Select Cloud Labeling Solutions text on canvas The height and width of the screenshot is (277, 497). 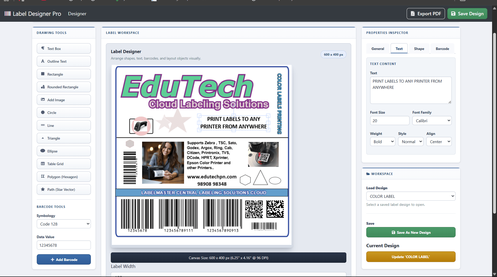[209, 104]
